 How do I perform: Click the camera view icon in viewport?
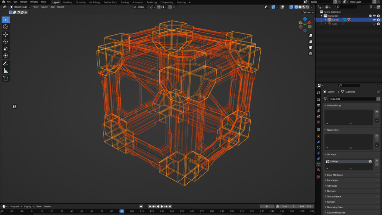click(310, 48)
